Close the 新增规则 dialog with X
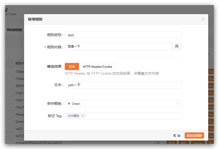Image resolution: width=219 pixels, height=149 pixels. click(x=203, y=19)
